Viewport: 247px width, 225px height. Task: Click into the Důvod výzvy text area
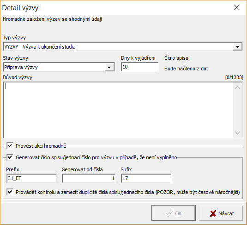coord(118,110)
